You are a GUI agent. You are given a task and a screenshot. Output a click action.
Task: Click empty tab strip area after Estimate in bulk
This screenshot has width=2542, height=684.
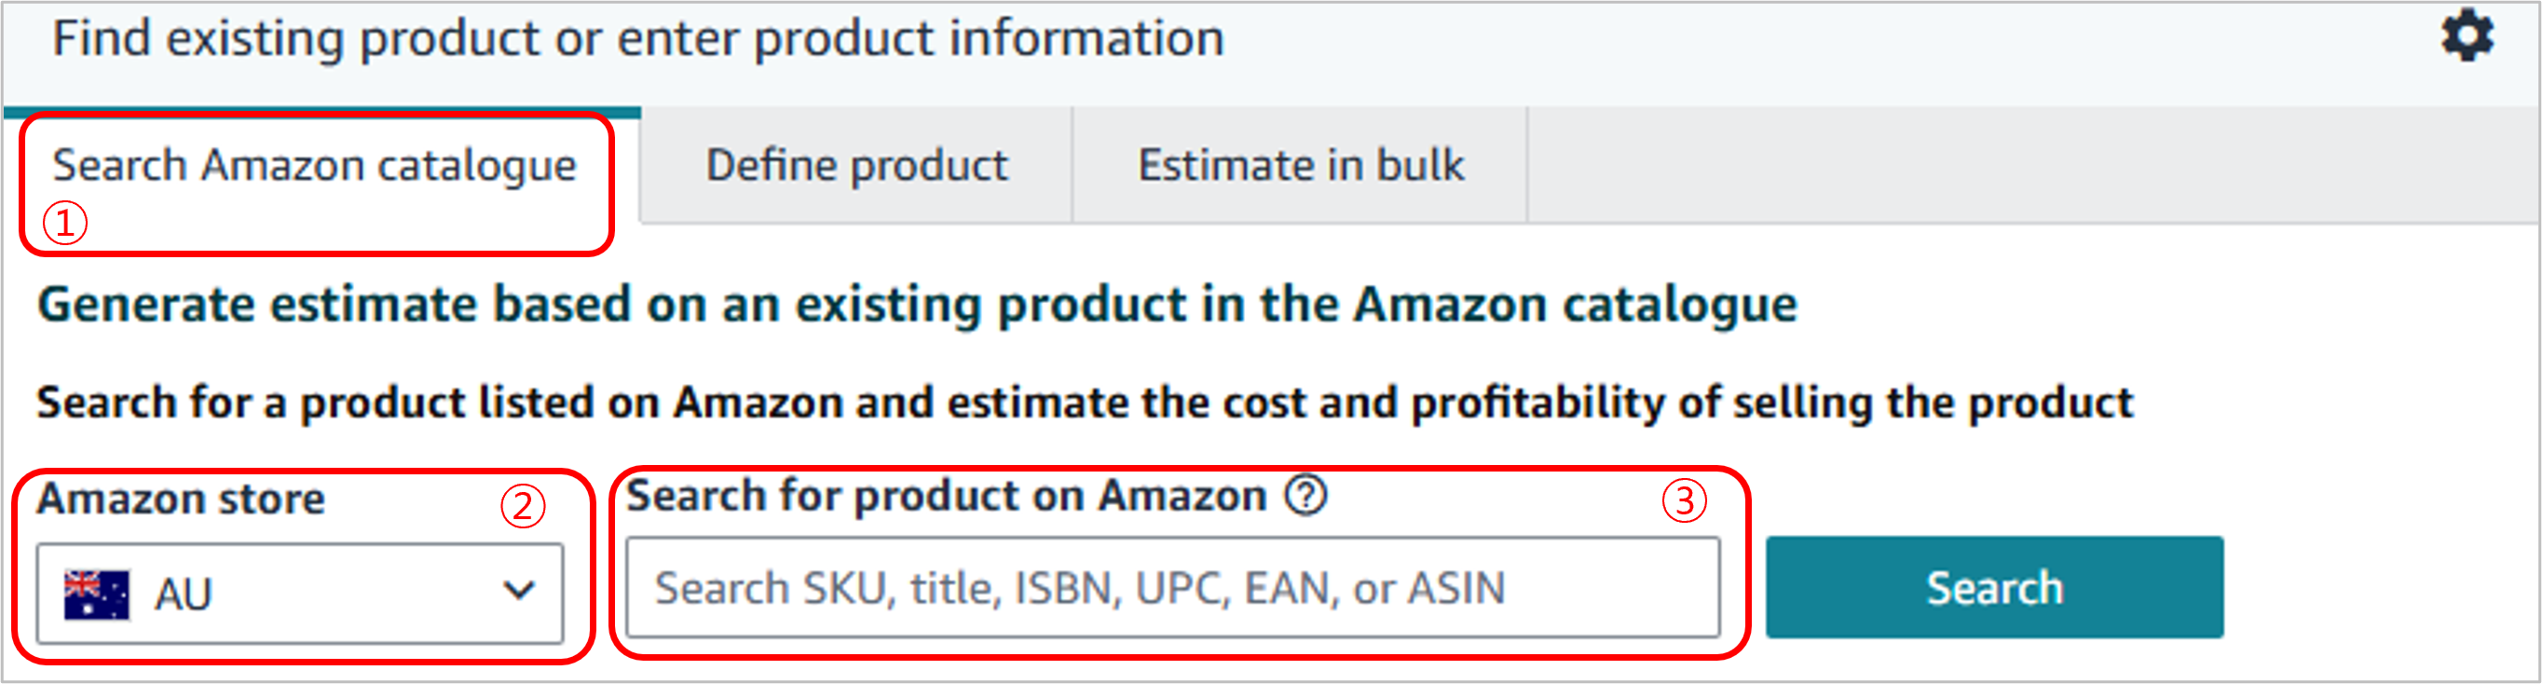click(2033, 165)
